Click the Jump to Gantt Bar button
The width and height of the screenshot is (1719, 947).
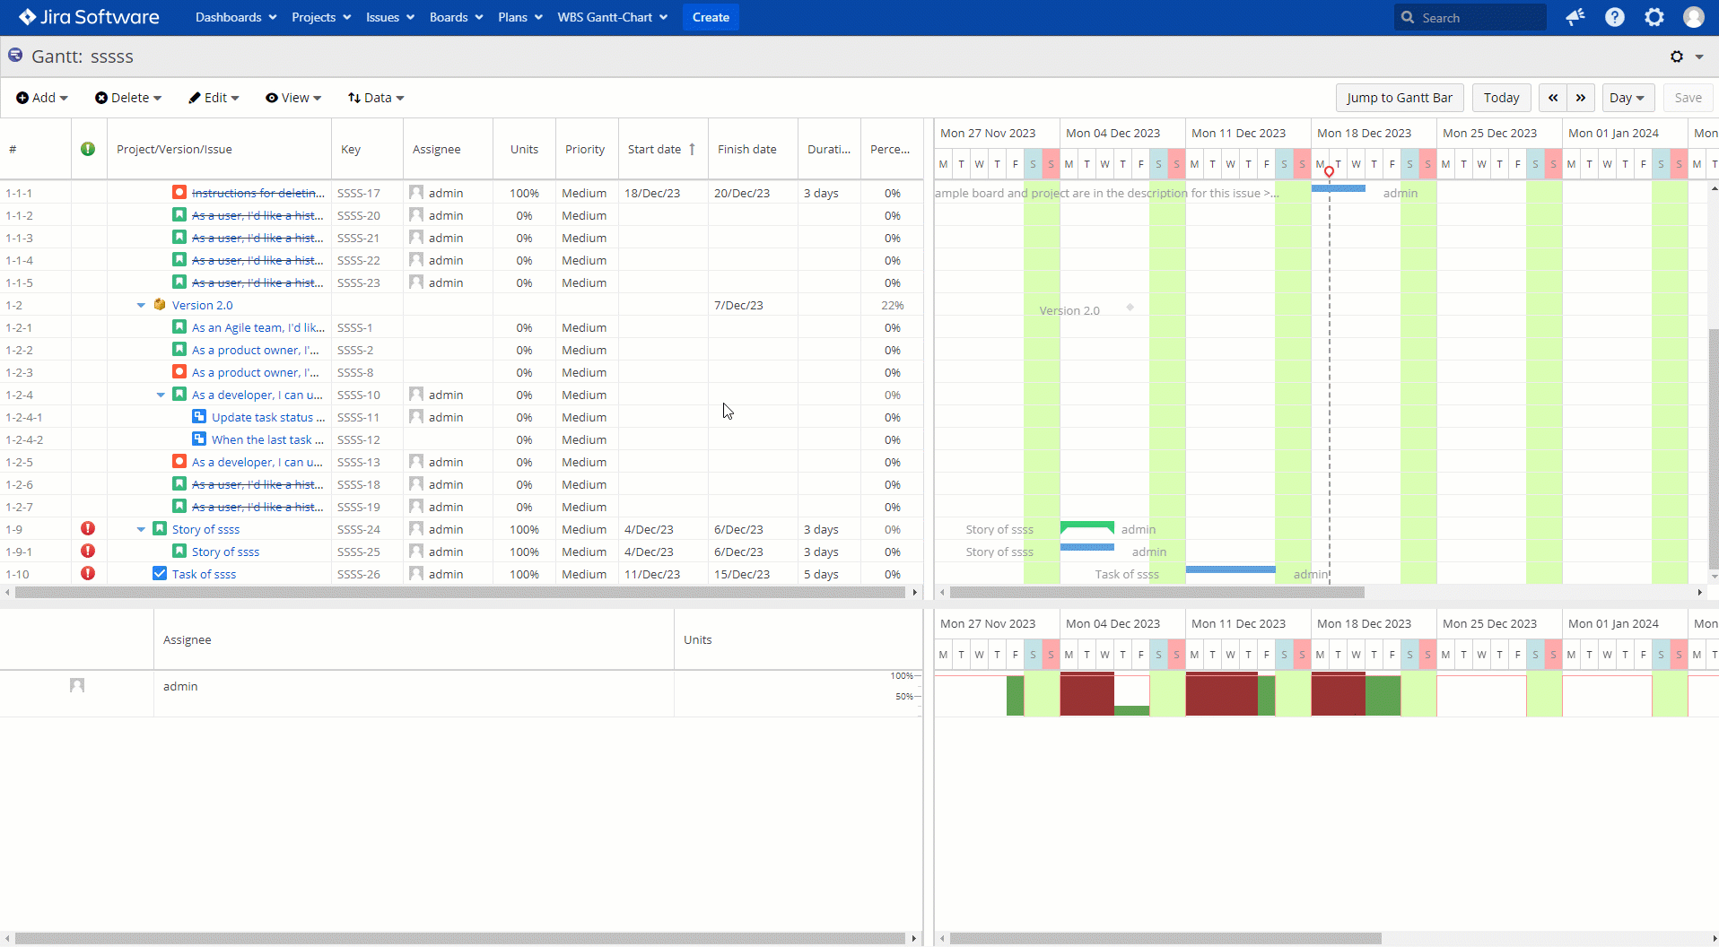click(1399, 98)
